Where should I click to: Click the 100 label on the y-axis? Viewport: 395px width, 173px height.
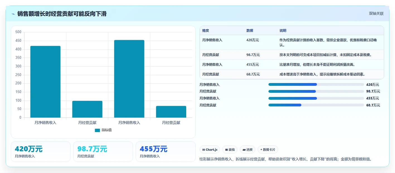pos(18,101)
